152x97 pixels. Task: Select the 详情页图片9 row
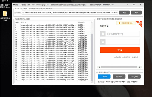click(x=53, y=52)
